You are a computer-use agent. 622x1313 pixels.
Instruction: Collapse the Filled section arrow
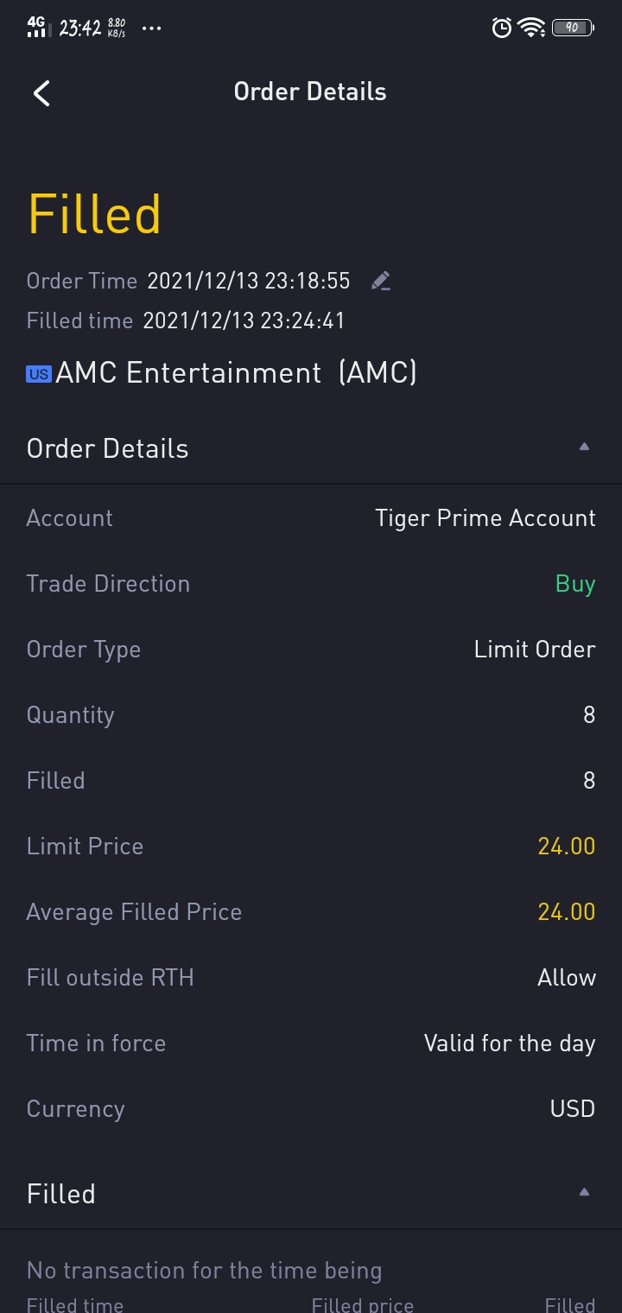click(x=584, y=1192)
